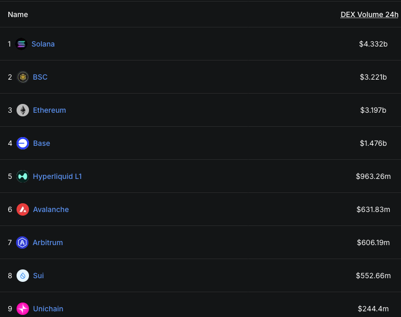The image size is (401, 317).
Task: Click the Unichain pink logo icon
Action: click(x=23, y=309)
